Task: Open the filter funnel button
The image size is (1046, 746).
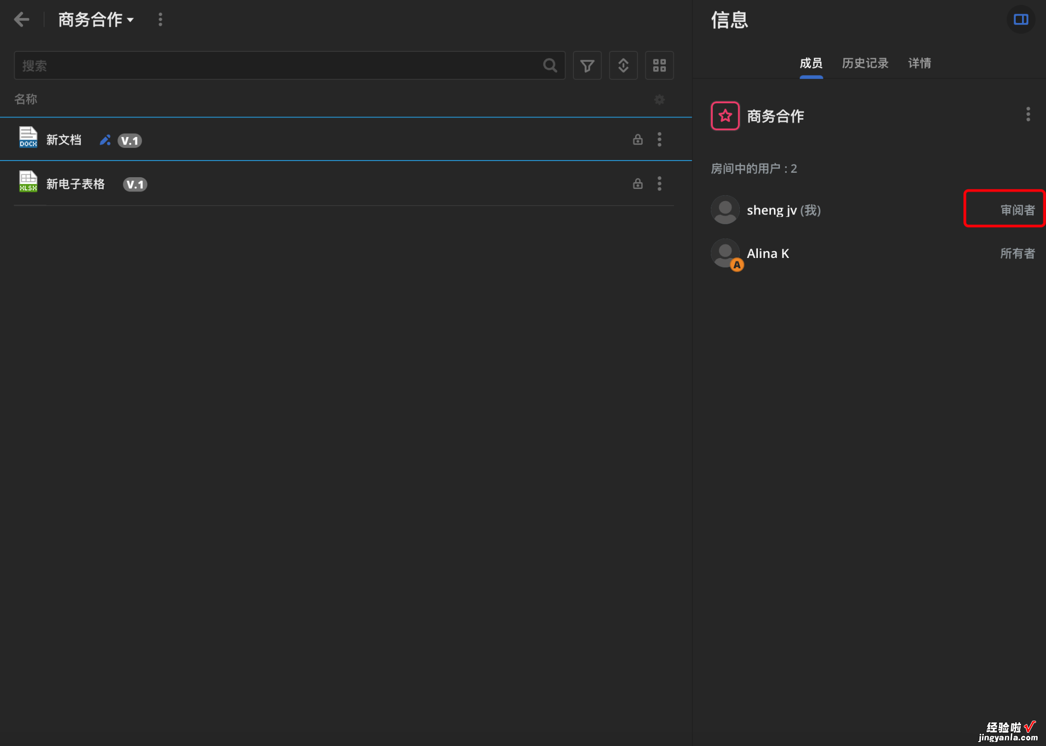Action: click(587, 66)
